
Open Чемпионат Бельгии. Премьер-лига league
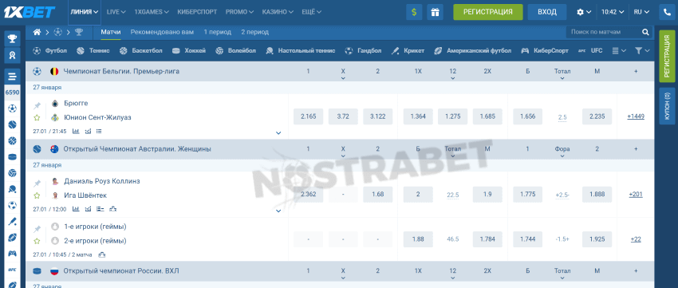point(121,71)
